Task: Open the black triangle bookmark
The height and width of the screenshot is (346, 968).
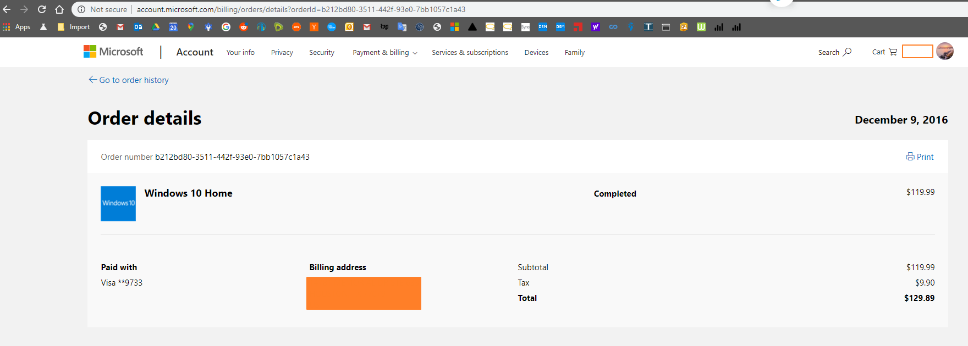Action: (x=472, y=27)
